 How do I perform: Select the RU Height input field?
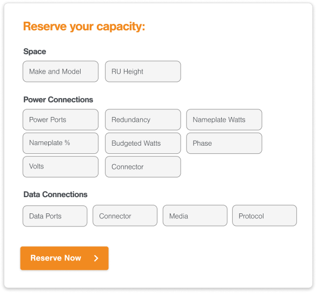point(143,71)
